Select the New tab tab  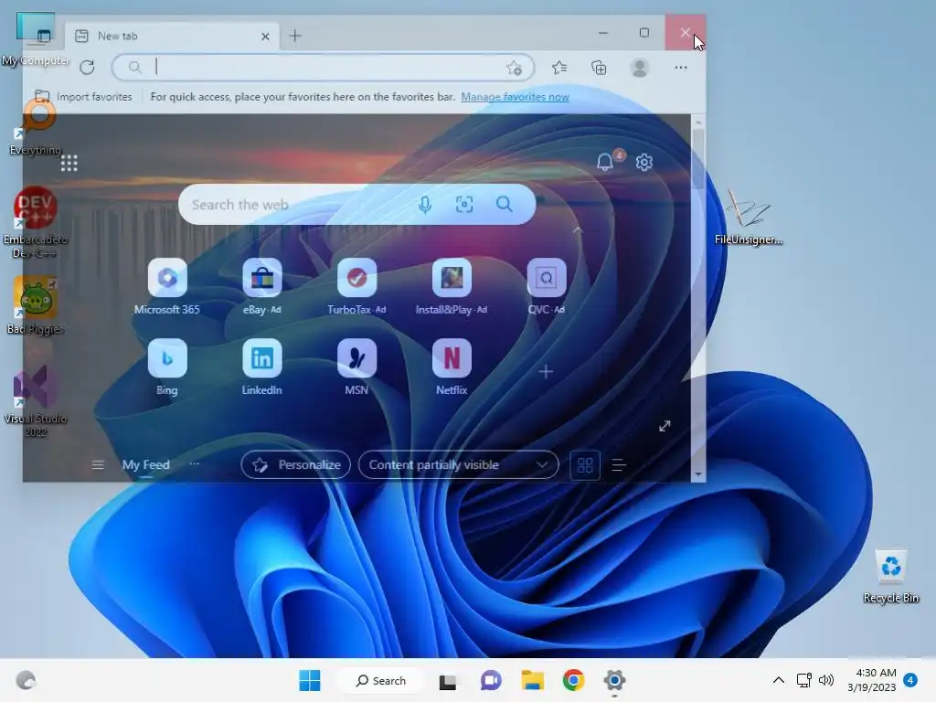coord(173,36)
